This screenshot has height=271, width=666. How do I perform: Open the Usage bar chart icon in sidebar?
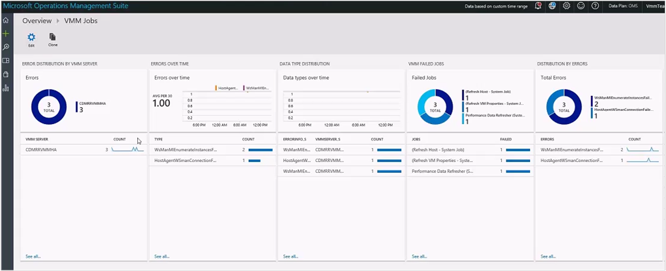coord(5,88)
